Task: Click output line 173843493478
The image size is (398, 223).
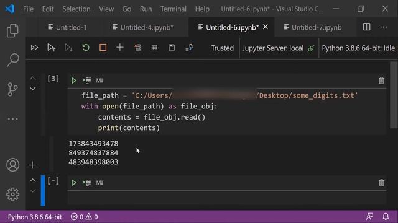Action: [93, 144]
